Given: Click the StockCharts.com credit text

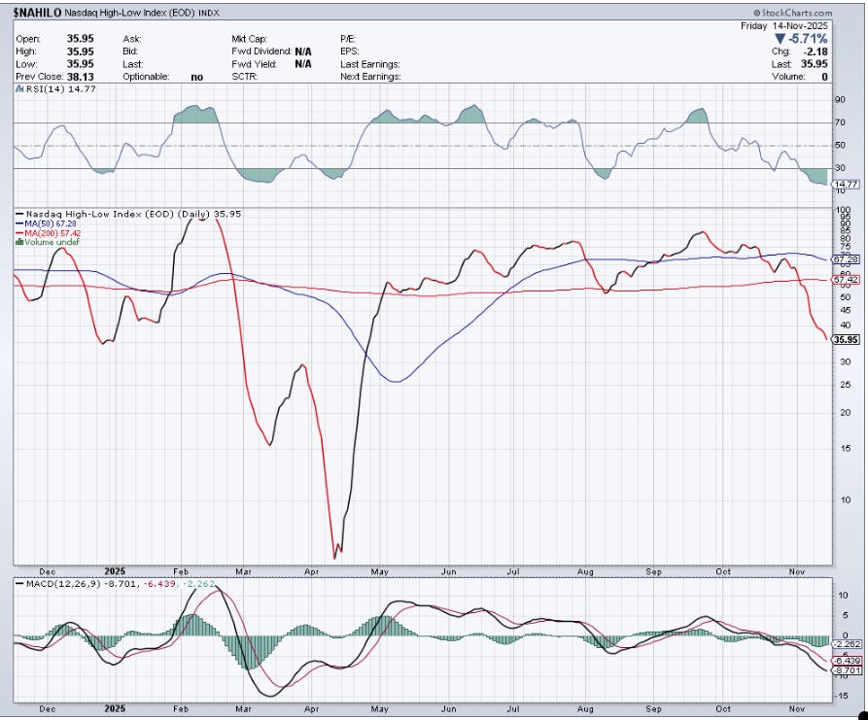Looking at the screenshot, I should pyautogui.click(x=792, y=13).
